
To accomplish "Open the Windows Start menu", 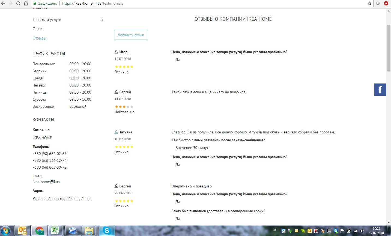I will coord(5,231).
